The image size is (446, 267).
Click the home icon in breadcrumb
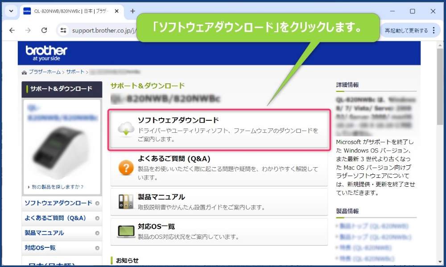[24, 72]
